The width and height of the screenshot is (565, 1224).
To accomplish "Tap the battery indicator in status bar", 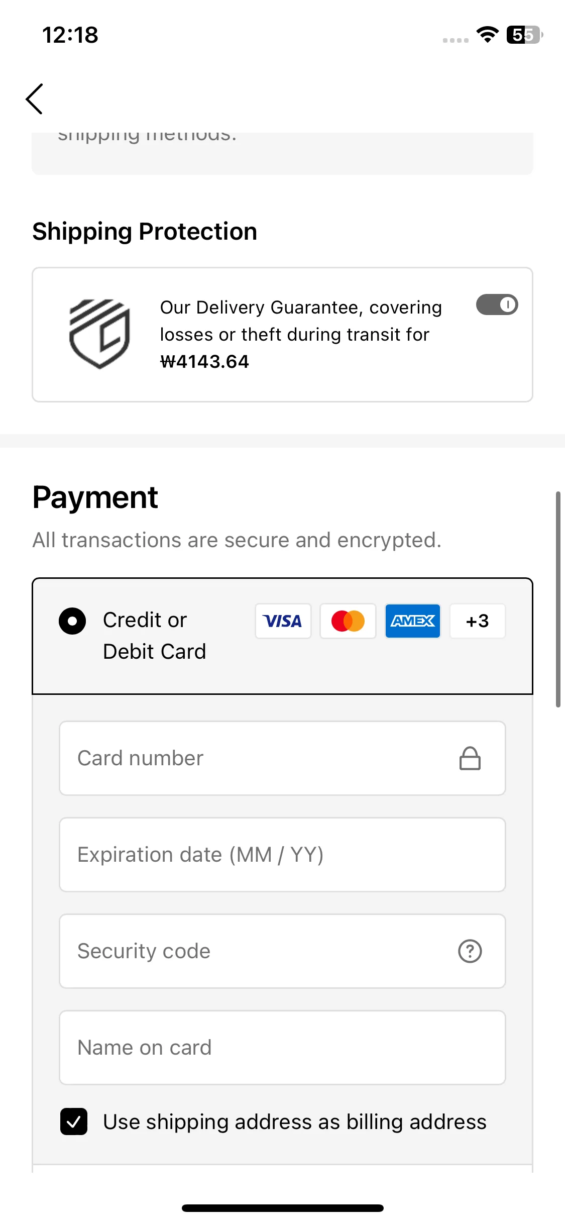I will [525, 35].
